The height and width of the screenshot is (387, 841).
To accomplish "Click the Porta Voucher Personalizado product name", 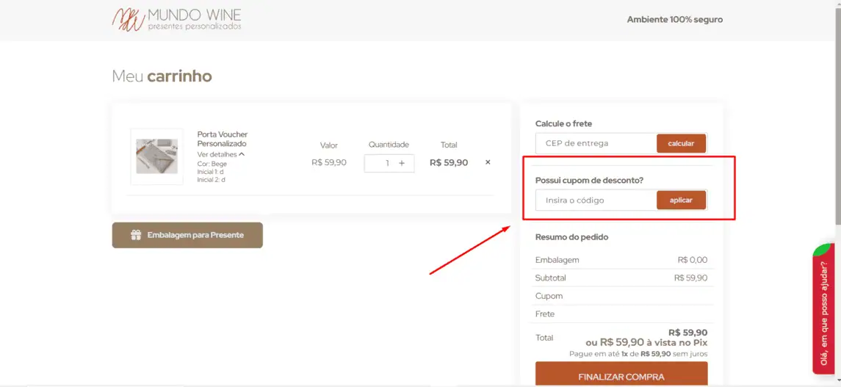I will click(x=222, y=139).
